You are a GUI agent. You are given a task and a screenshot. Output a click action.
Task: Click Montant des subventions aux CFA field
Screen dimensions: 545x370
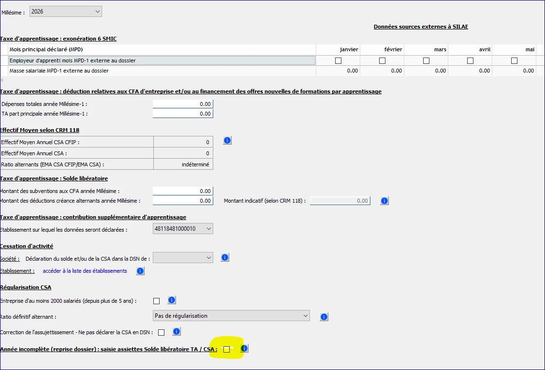point(183,191)
